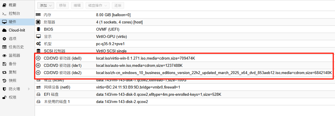This screenshot has height=116, width=335.
Task: Open the 概要 summary tab
Action: [x=12, y=5]
